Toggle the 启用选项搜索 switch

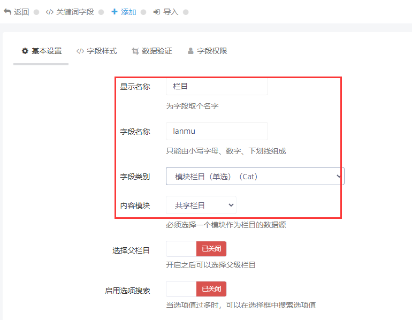(x=196, y=289)
